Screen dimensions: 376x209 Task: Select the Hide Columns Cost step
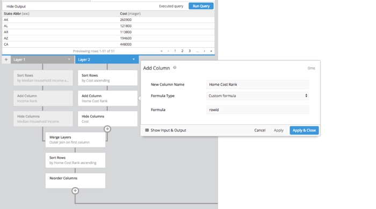pyautogui.click(x=107, y=119)
